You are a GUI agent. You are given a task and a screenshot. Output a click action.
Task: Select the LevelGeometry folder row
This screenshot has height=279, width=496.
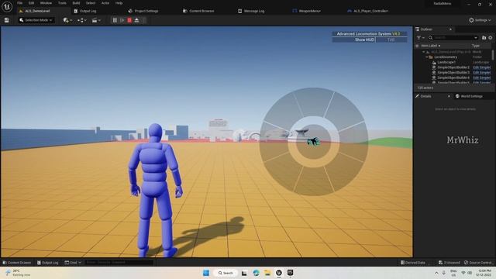click(453, 57)
